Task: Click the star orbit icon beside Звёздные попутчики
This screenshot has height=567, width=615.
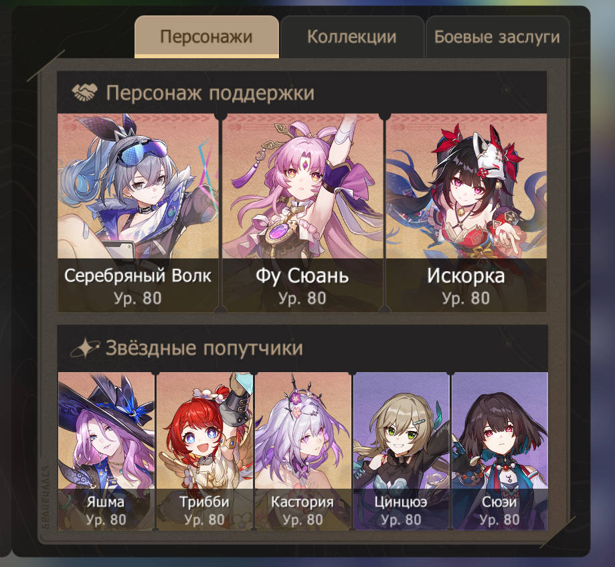Action: [85, 347]
